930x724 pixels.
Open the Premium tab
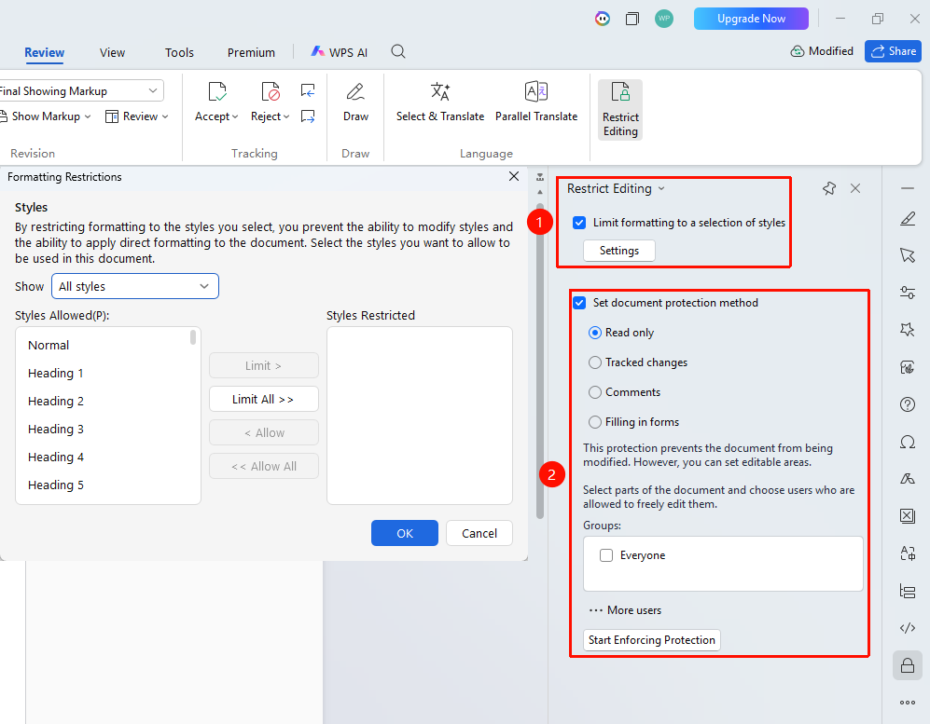[251, 53]
